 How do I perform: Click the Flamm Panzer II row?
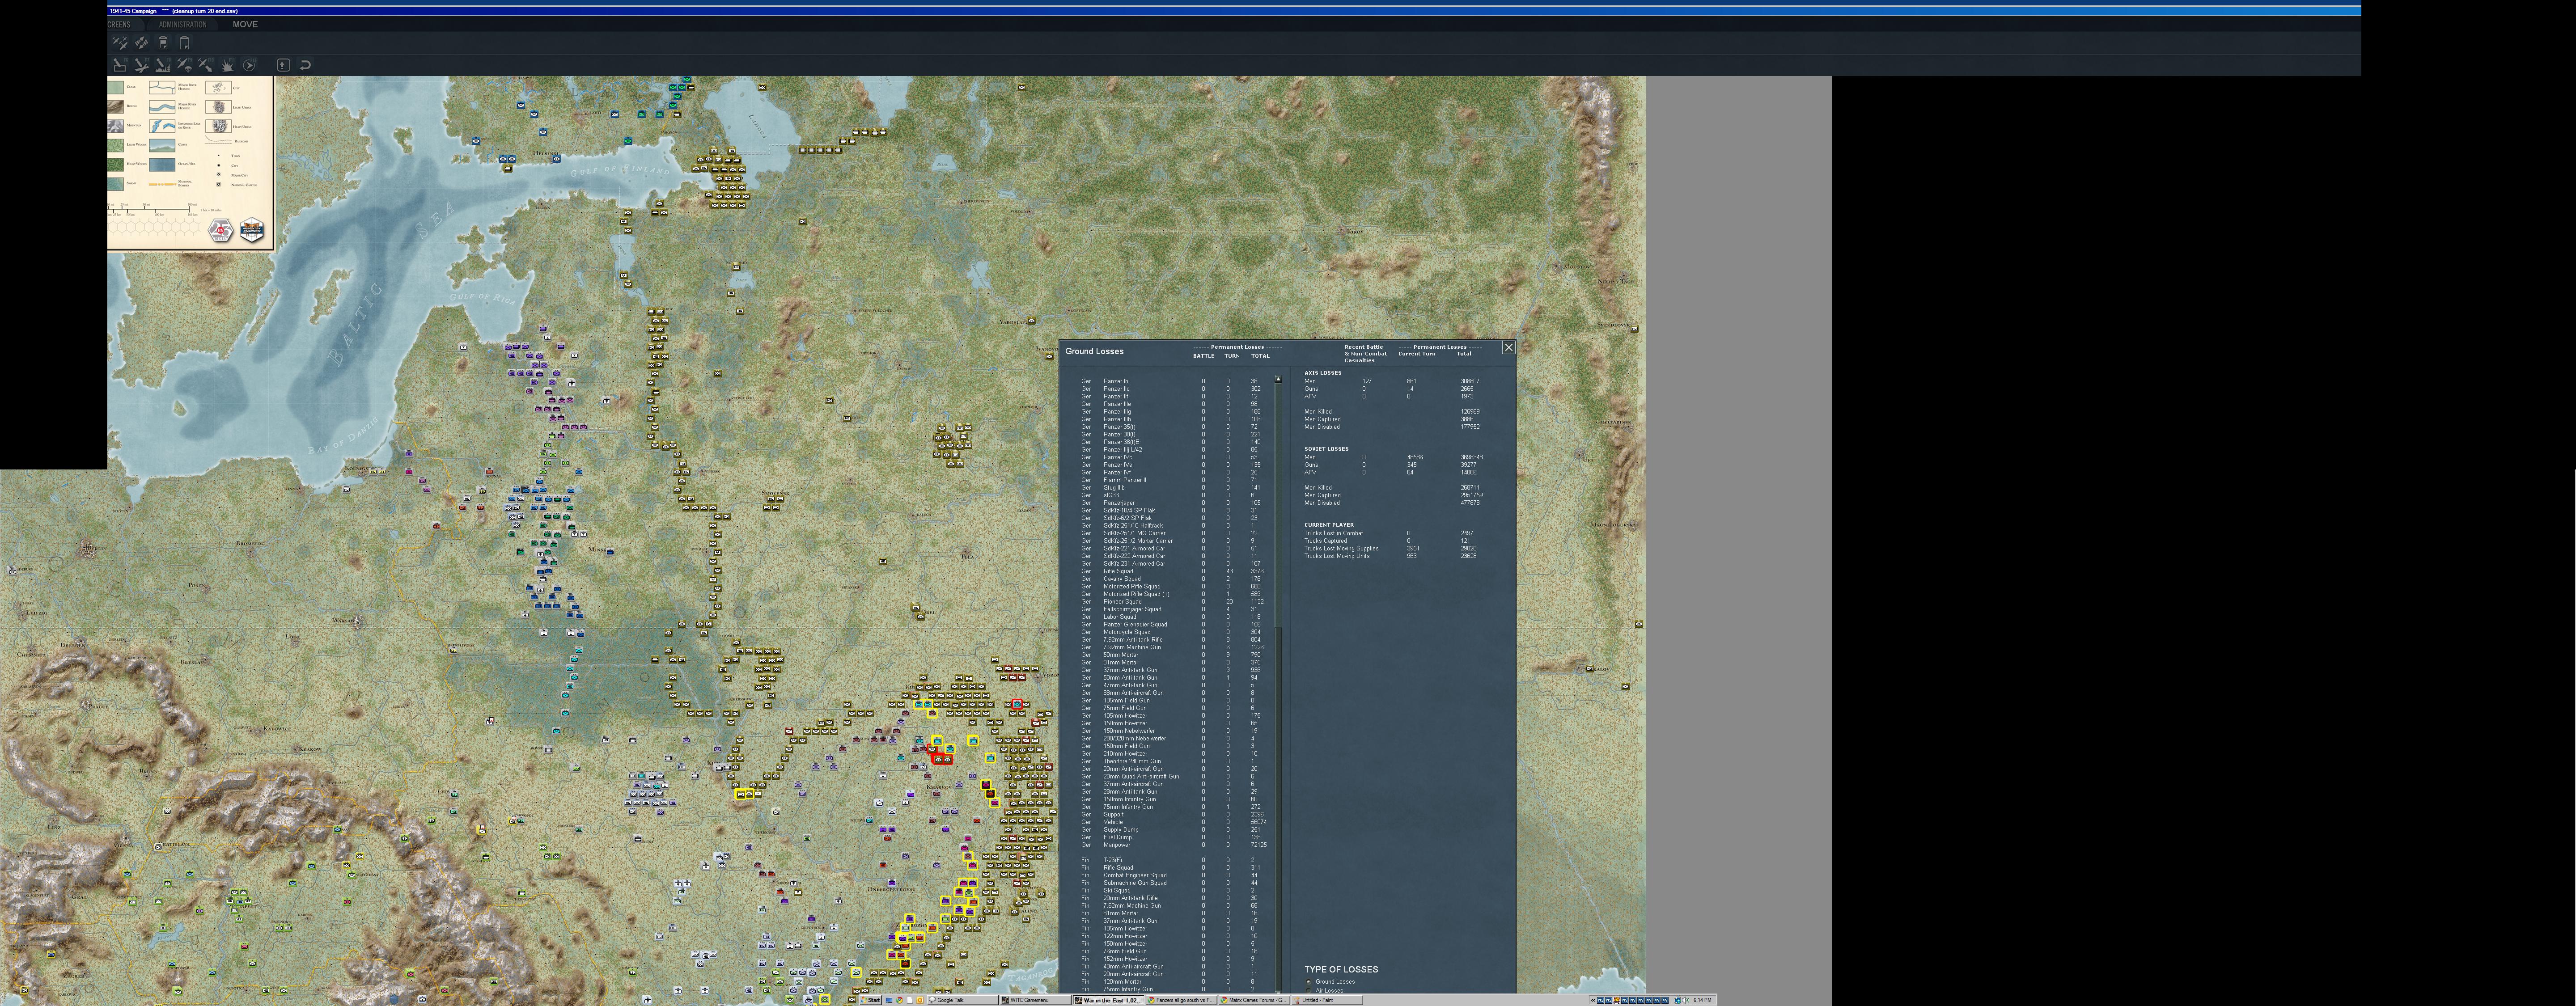[x=1171, y=480]
